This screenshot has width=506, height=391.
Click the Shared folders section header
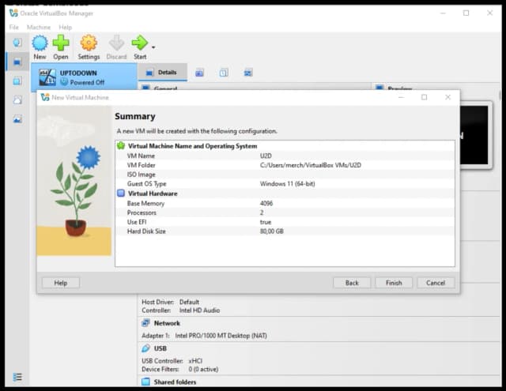pyautogui.click(x=175, y=382)
